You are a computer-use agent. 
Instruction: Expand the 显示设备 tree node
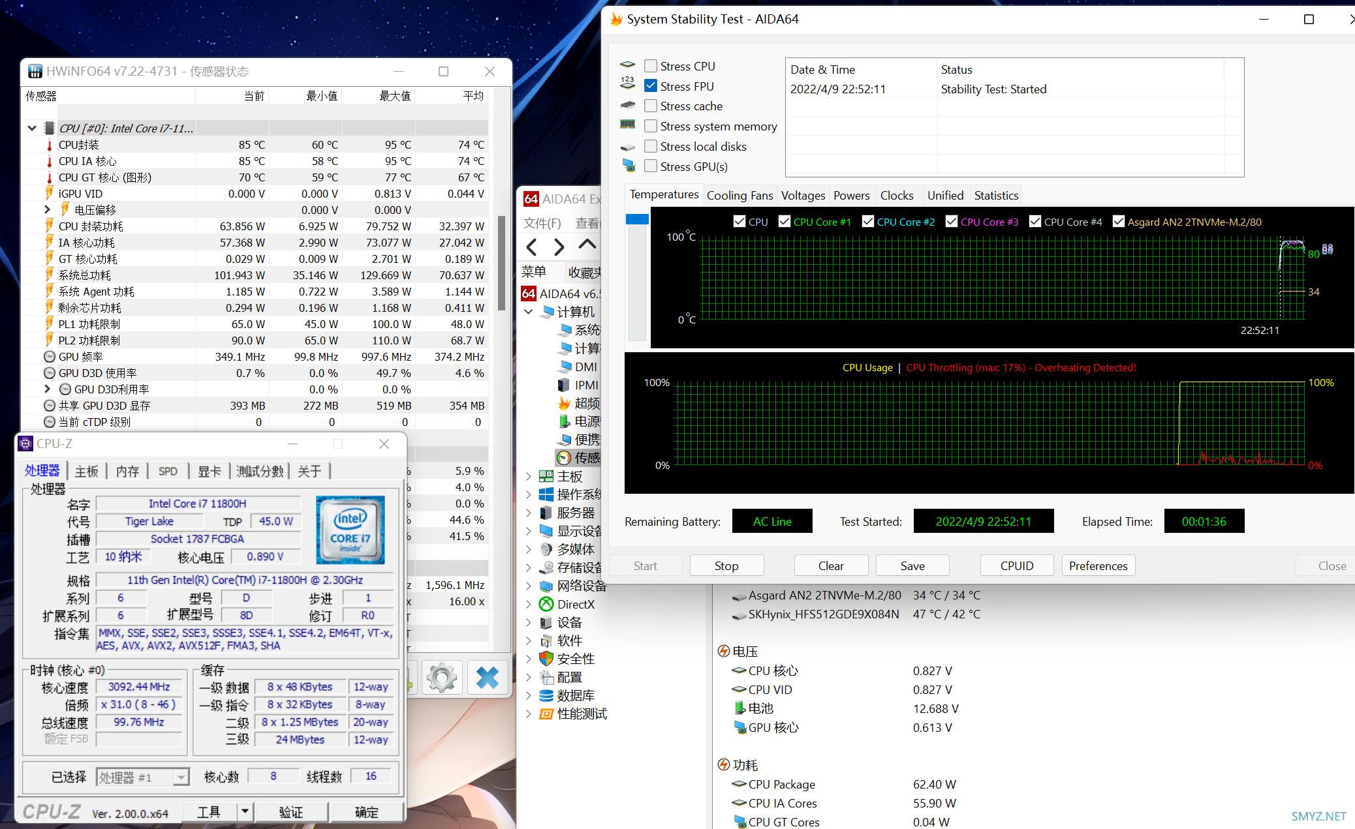tap(529, 531)
